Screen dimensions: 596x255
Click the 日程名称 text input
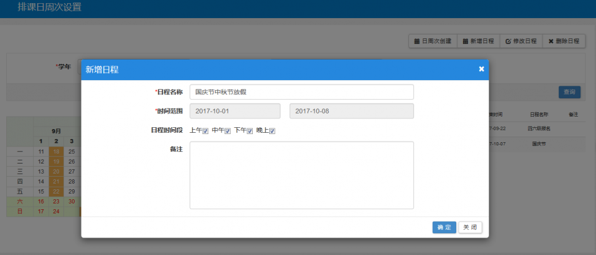[301, 92]
